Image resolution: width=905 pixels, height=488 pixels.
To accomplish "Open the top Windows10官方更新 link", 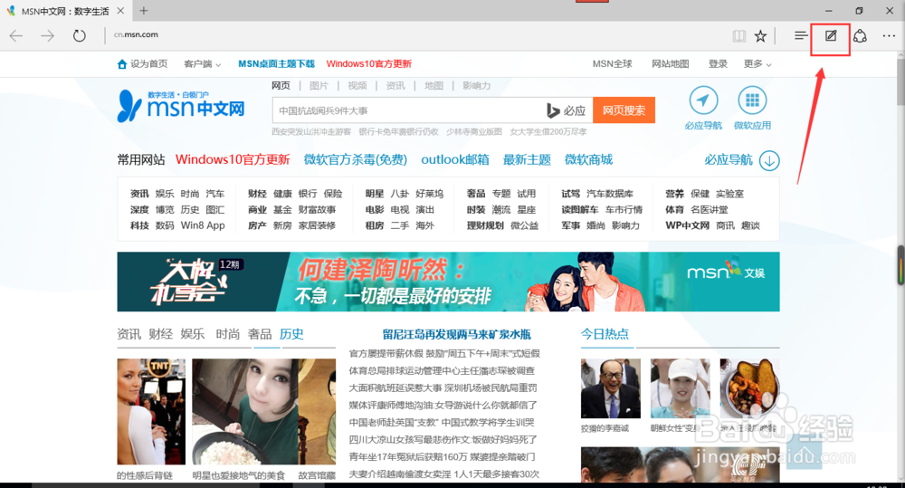I will click(369, 64).
